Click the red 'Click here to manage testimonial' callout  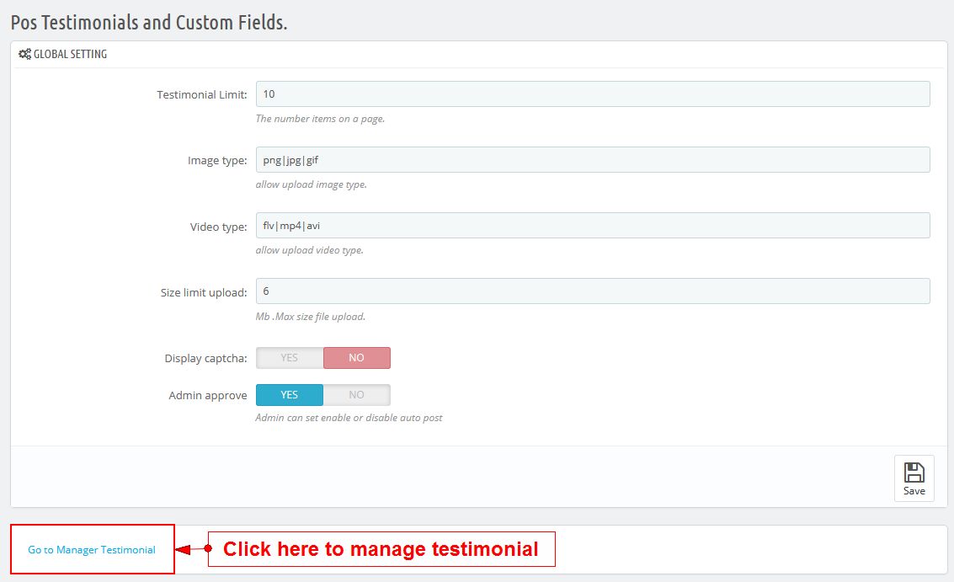click(381, 549)
